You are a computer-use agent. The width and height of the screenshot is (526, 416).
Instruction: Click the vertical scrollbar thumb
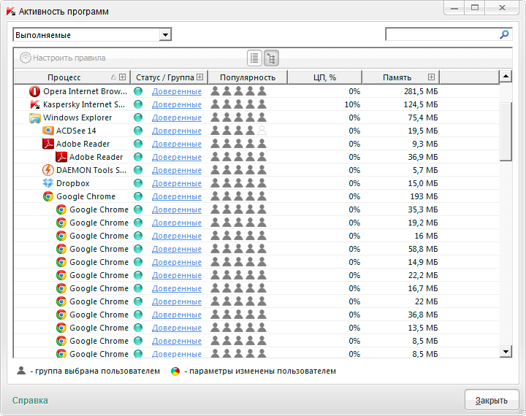[506, 131]
